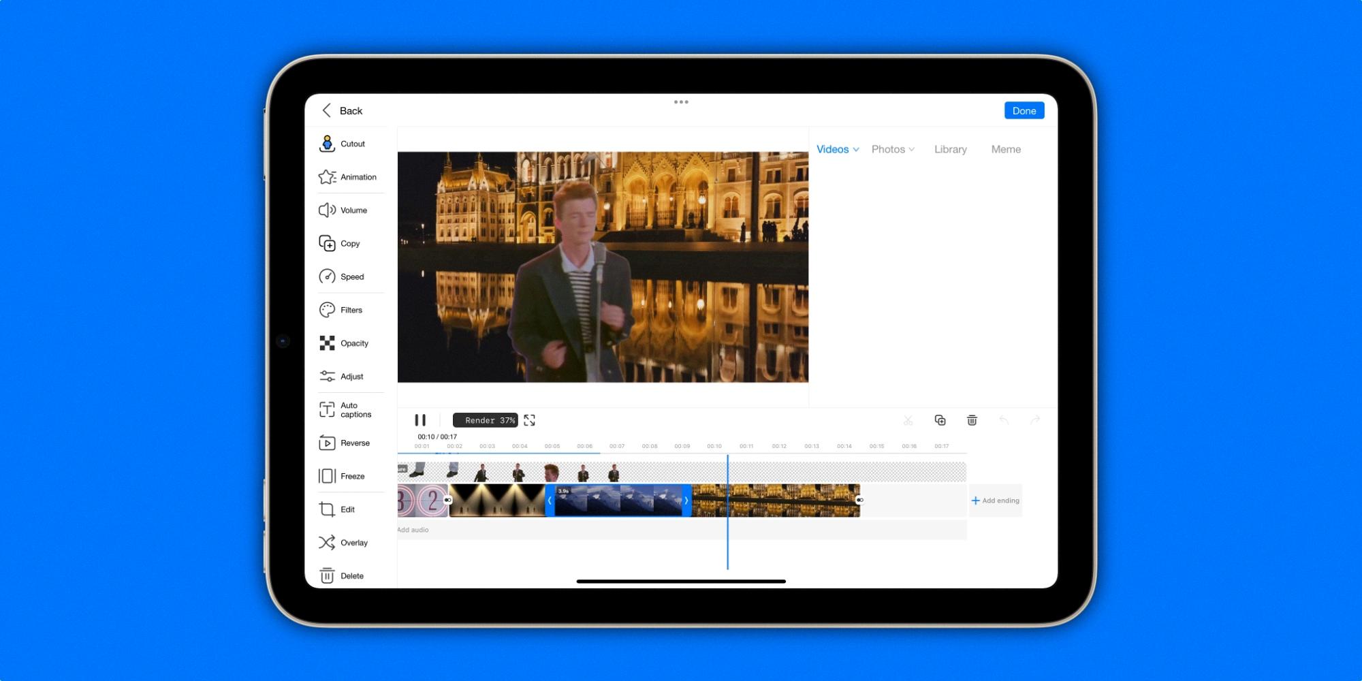Expand the Photos dropdown
Viewport: 1362px width, 681px height.
(x=893, y=149)
